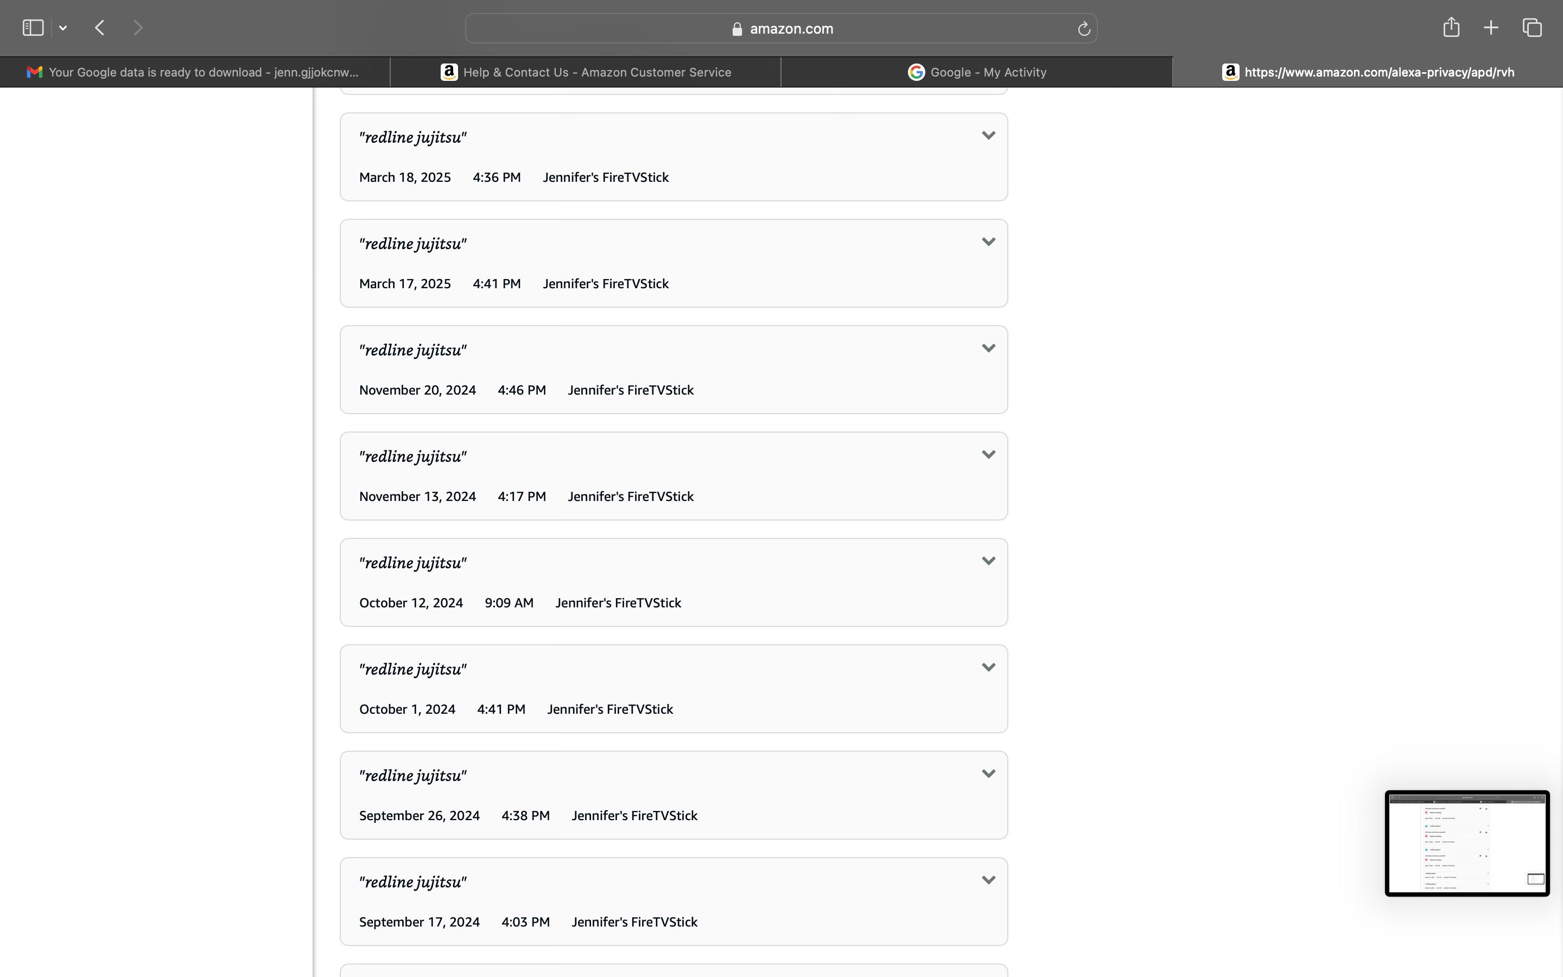1563x977 pixels.
Task: Open the Share menu icon
Action: click(1451, 27)
